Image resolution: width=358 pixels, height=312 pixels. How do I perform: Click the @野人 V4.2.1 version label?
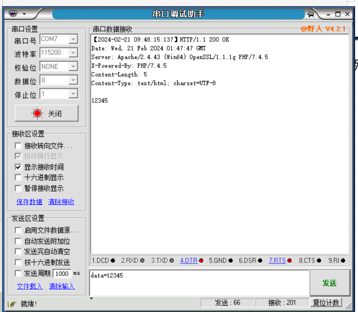pos(323,29)
